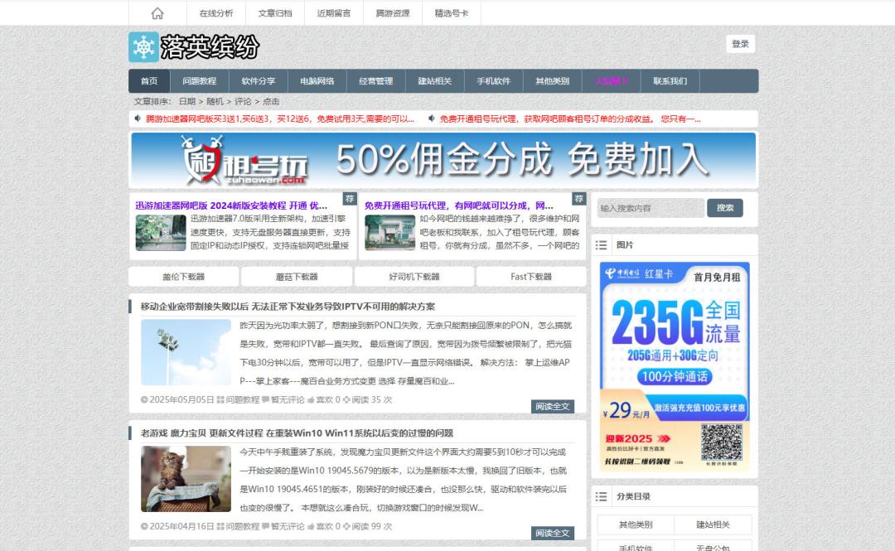This screenshot has width=895, height=551.
Task: Open 腾游资源 in top menu
Action: 393,13
